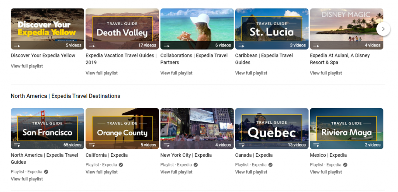
Task: Click verified badge under New York City playlist
Action: pos(196,165)
